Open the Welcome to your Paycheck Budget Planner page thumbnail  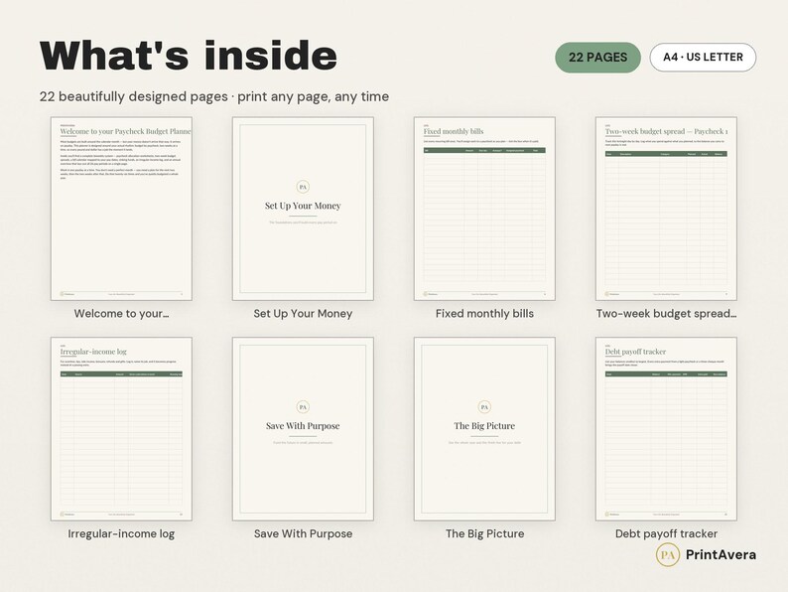121,209
